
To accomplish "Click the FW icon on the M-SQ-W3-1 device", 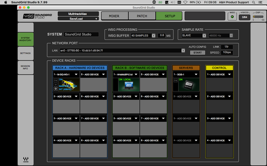I will point(56,80).
